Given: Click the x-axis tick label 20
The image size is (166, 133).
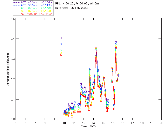Looking at the screenshot, I should pos(161,123).
